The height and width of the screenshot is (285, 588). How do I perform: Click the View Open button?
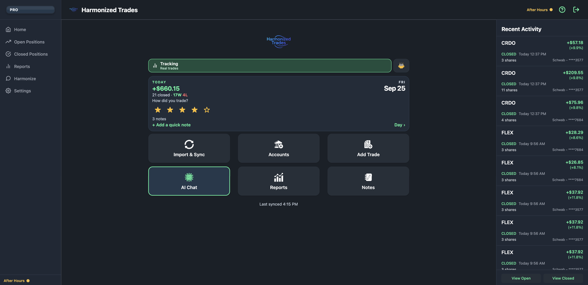click(x=521, y=278)
